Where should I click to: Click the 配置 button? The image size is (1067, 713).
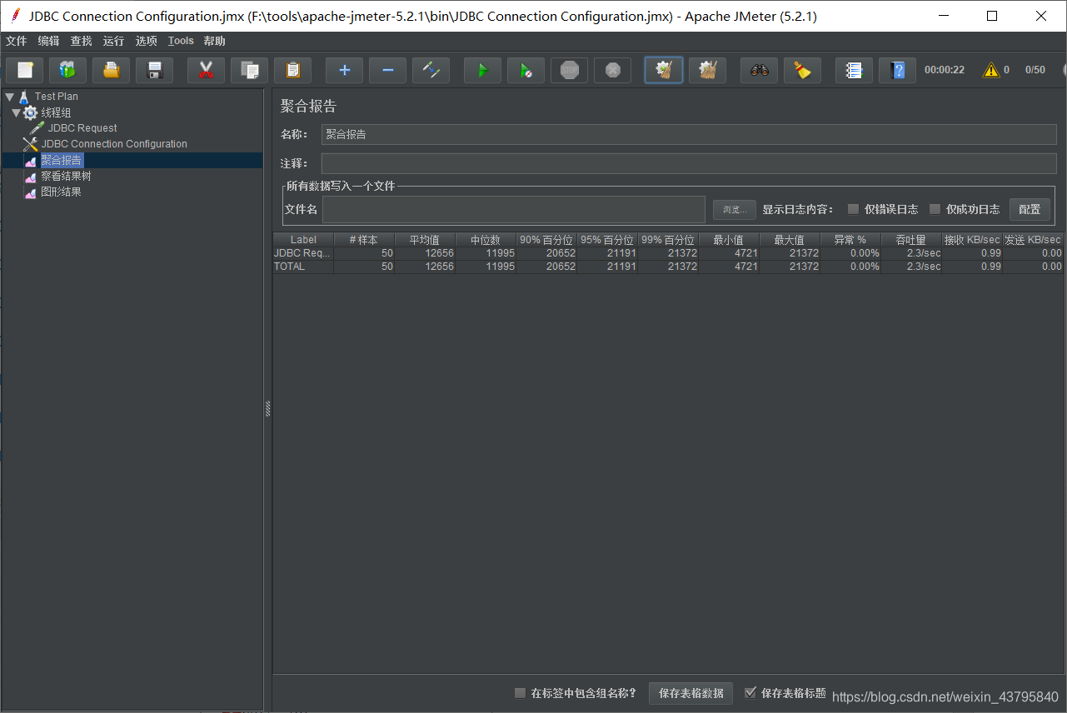click(x=1030, y=209)
